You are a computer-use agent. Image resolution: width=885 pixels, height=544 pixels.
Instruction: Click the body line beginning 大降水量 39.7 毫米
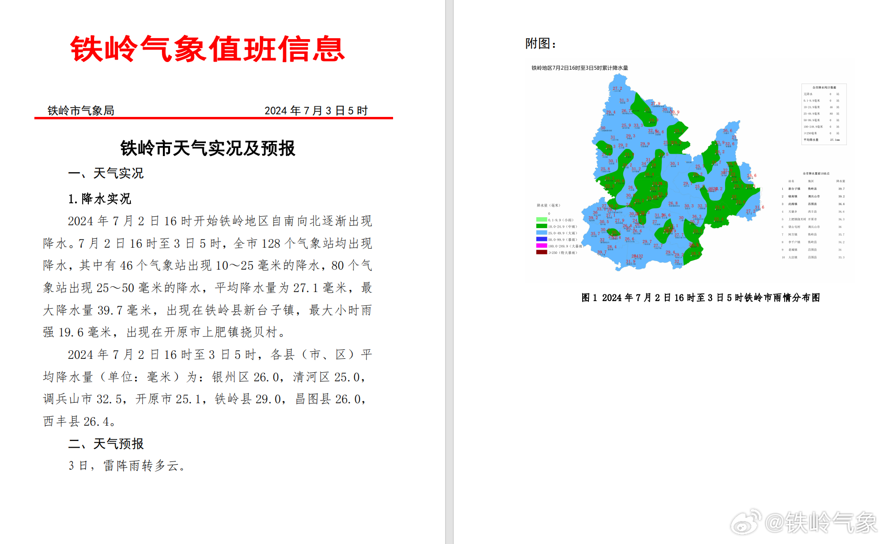(x=208, y=310)
